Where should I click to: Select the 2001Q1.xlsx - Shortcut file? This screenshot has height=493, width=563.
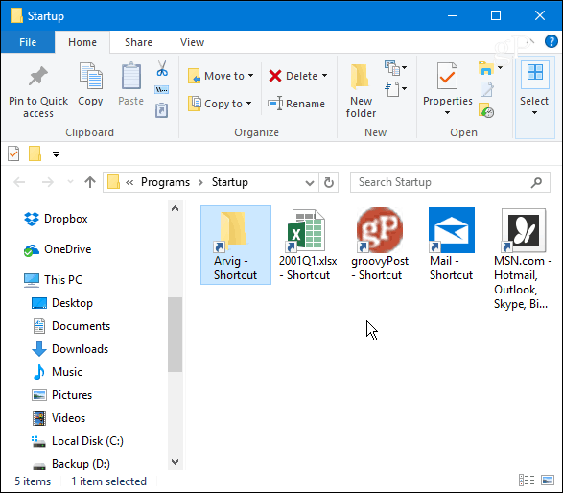[308, 245]
